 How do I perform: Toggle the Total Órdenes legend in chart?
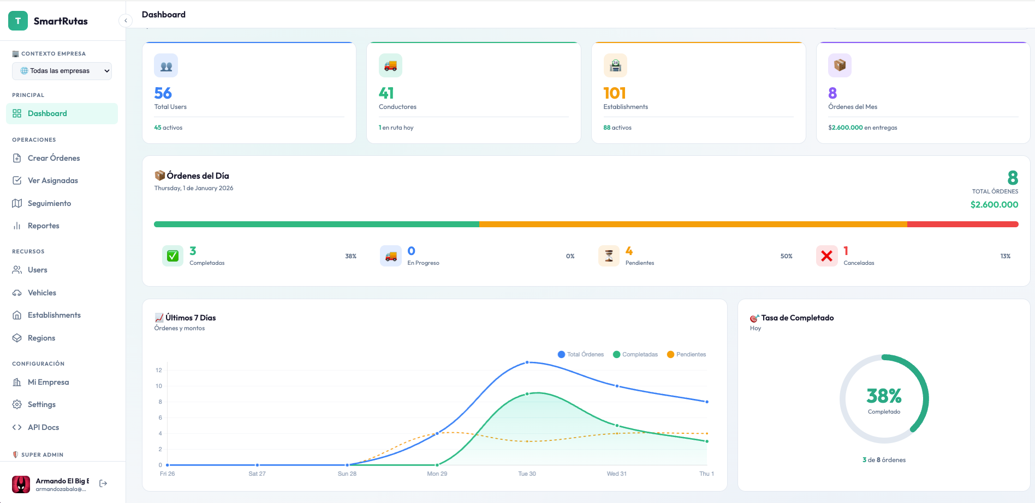580,354
